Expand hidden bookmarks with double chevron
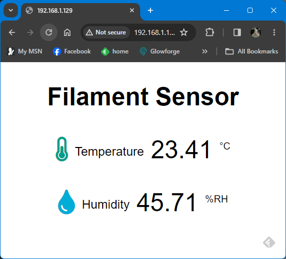Screen dimensions: 286x259 click(205, 51)
